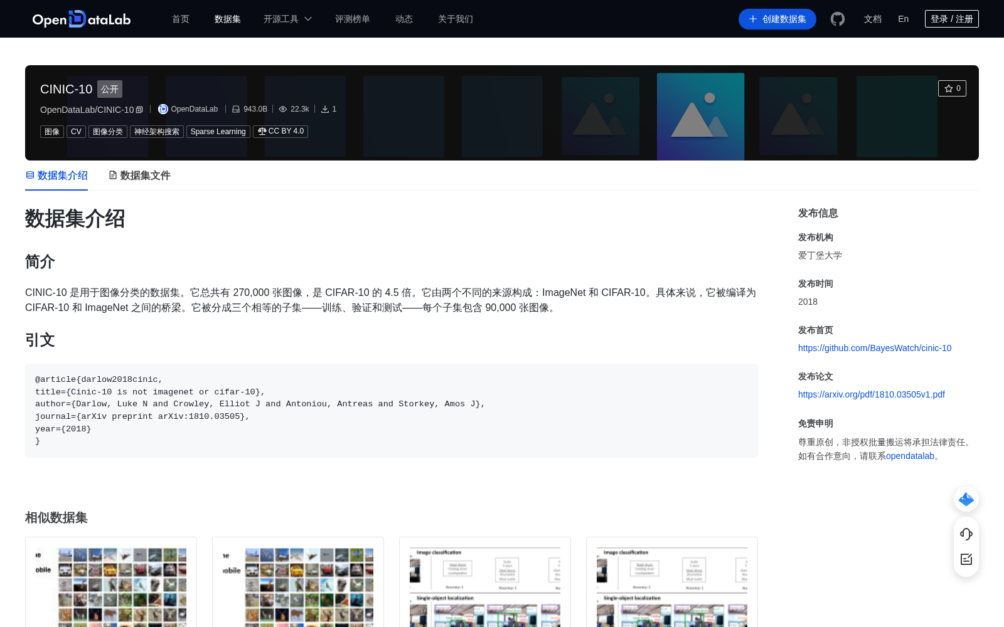Click the file icon beside 数据集文件
Screen dimensions: 1004x627
[x=113, y=175]
